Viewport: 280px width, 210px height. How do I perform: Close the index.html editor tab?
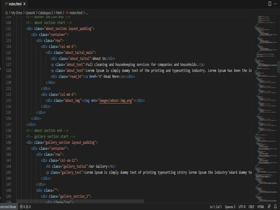click(24, 4)
